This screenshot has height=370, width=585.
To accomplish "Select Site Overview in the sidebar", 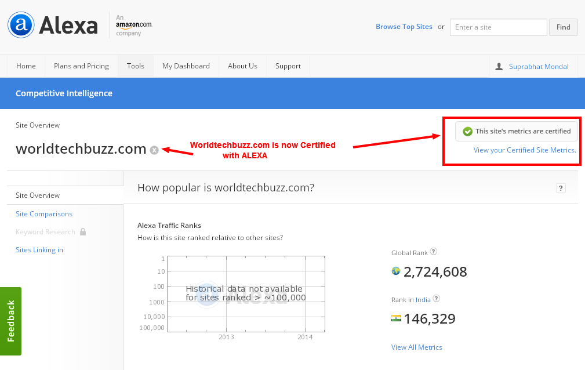I will tap(38, 195).
